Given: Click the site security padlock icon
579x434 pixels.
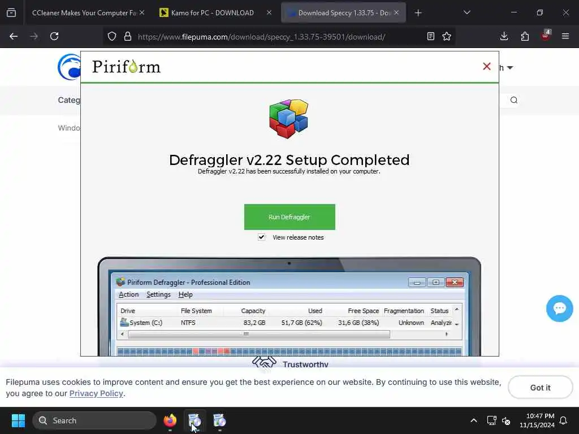Looking at the screenshot, I should pyautogui.click(x=128, y=36).
